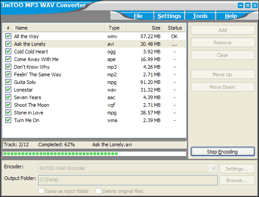Screen dimensions: 259x197
Task: Select the Lonestar wav track row
Action: [x=94, y=90]
